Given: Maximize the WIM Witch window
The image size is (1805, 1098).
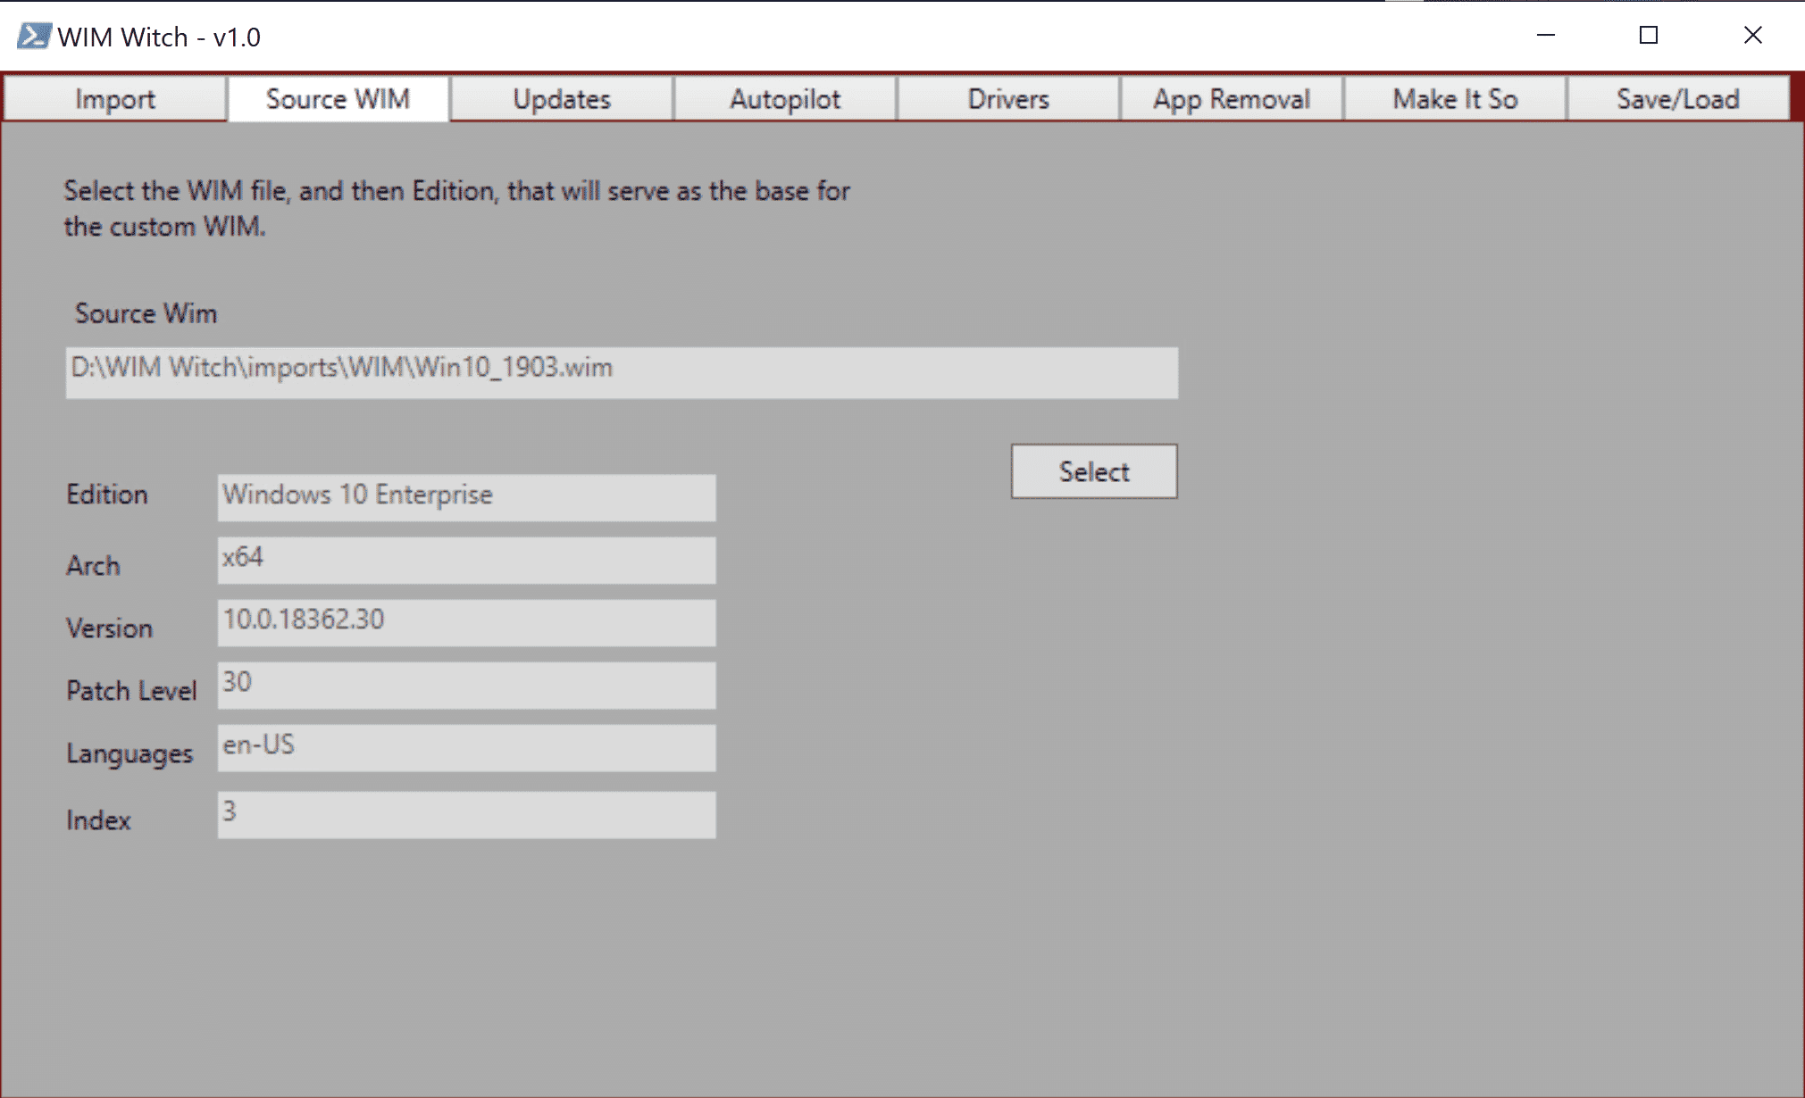Looking at the screenshot, I should [1649, 36].
